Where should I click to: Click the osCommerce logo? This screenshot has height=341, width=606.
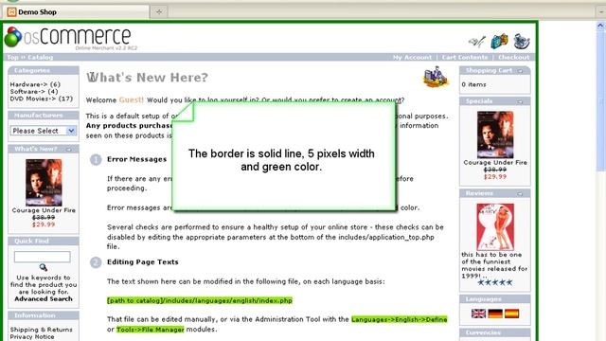click(70, 38)
